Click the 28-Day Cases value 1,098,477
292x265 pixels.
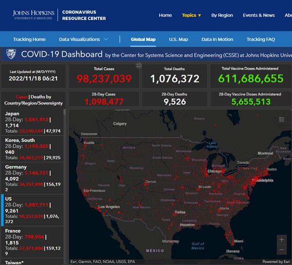pyautogui.click(x=104, y=102)
